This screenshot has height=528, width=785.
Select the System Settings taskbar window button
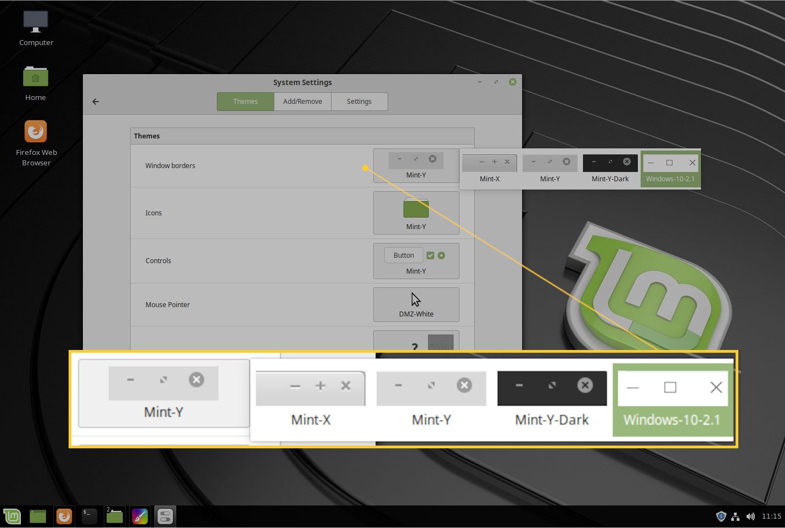(165, 516)
